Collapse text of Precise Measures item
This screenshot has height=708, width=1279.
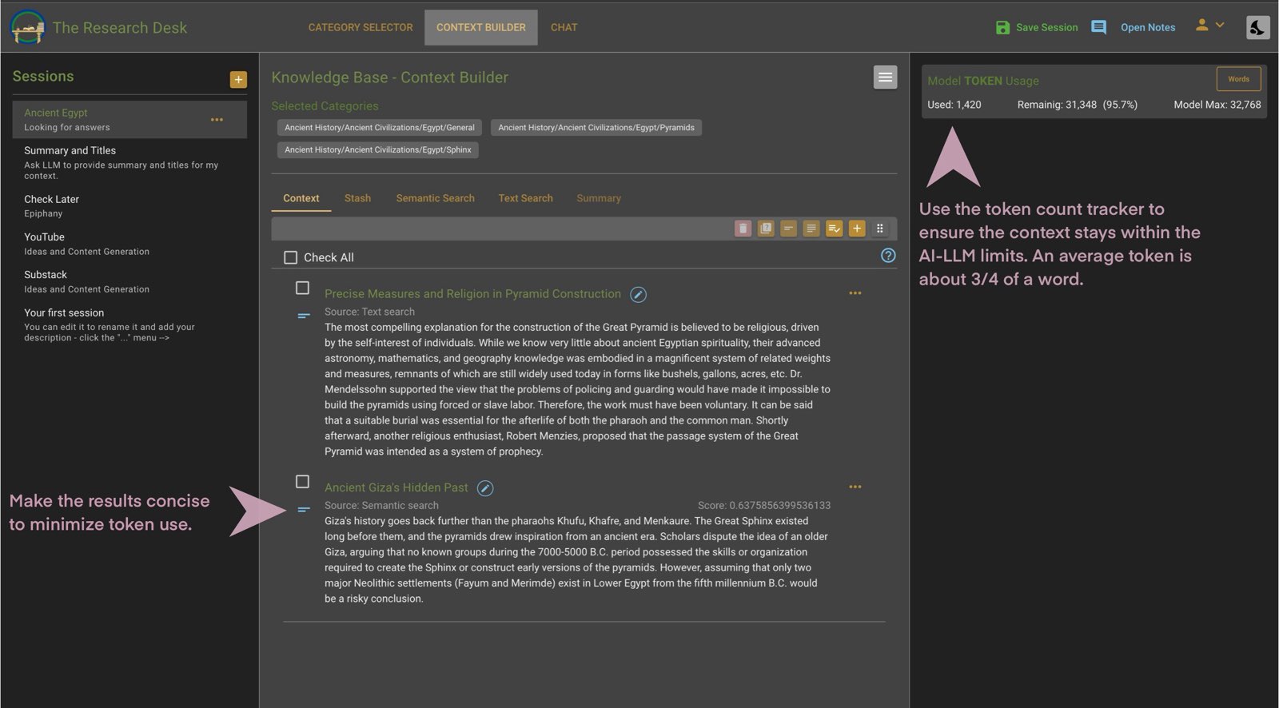[x=303, y=316]
